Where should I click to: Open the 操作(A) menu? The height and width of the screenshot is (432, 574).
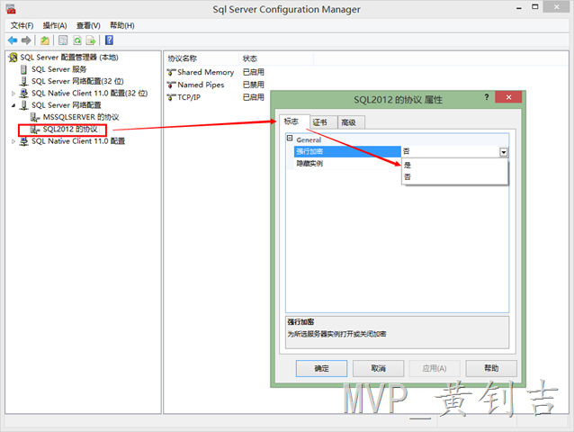[x=55, y=25]
